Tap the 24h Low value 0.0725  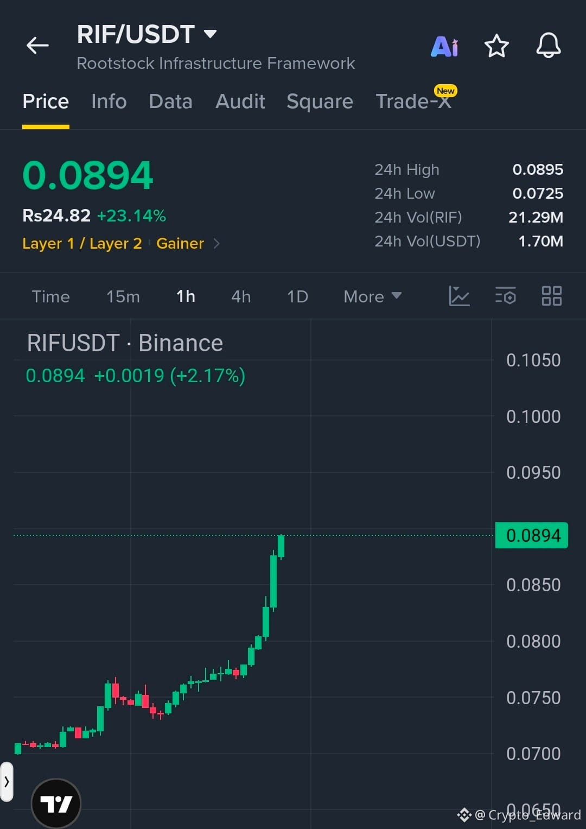(538, 193)
